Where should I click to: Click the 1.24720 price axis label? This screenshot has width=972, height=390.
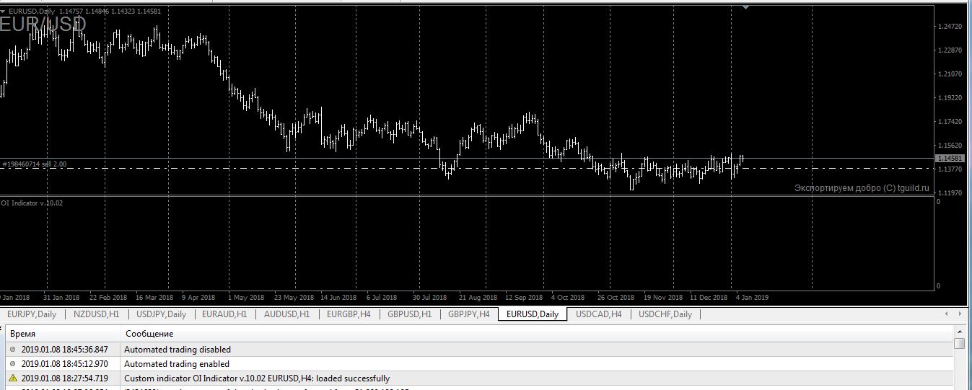click(950, 27)
